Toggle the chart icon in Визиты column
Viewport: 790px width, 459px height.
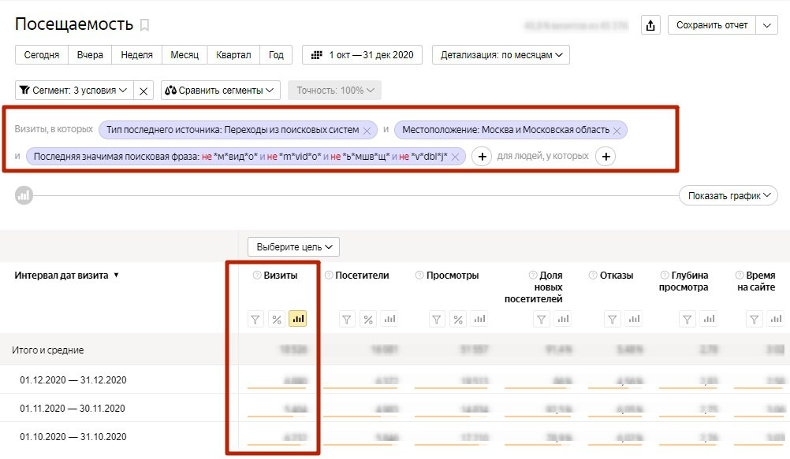coord(298,319)
